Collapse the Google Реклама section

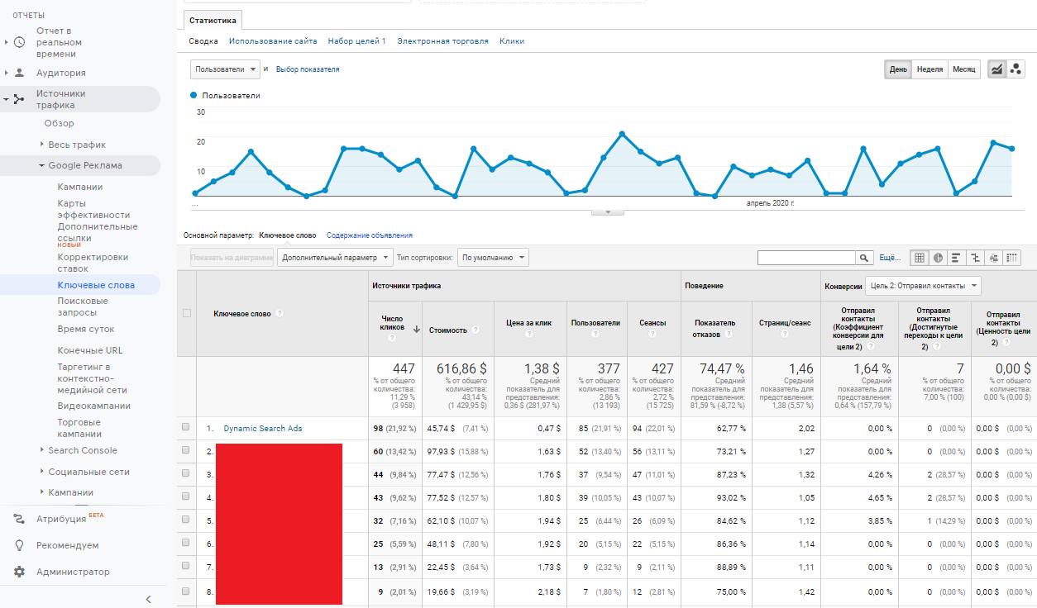[x=42, y=165]
